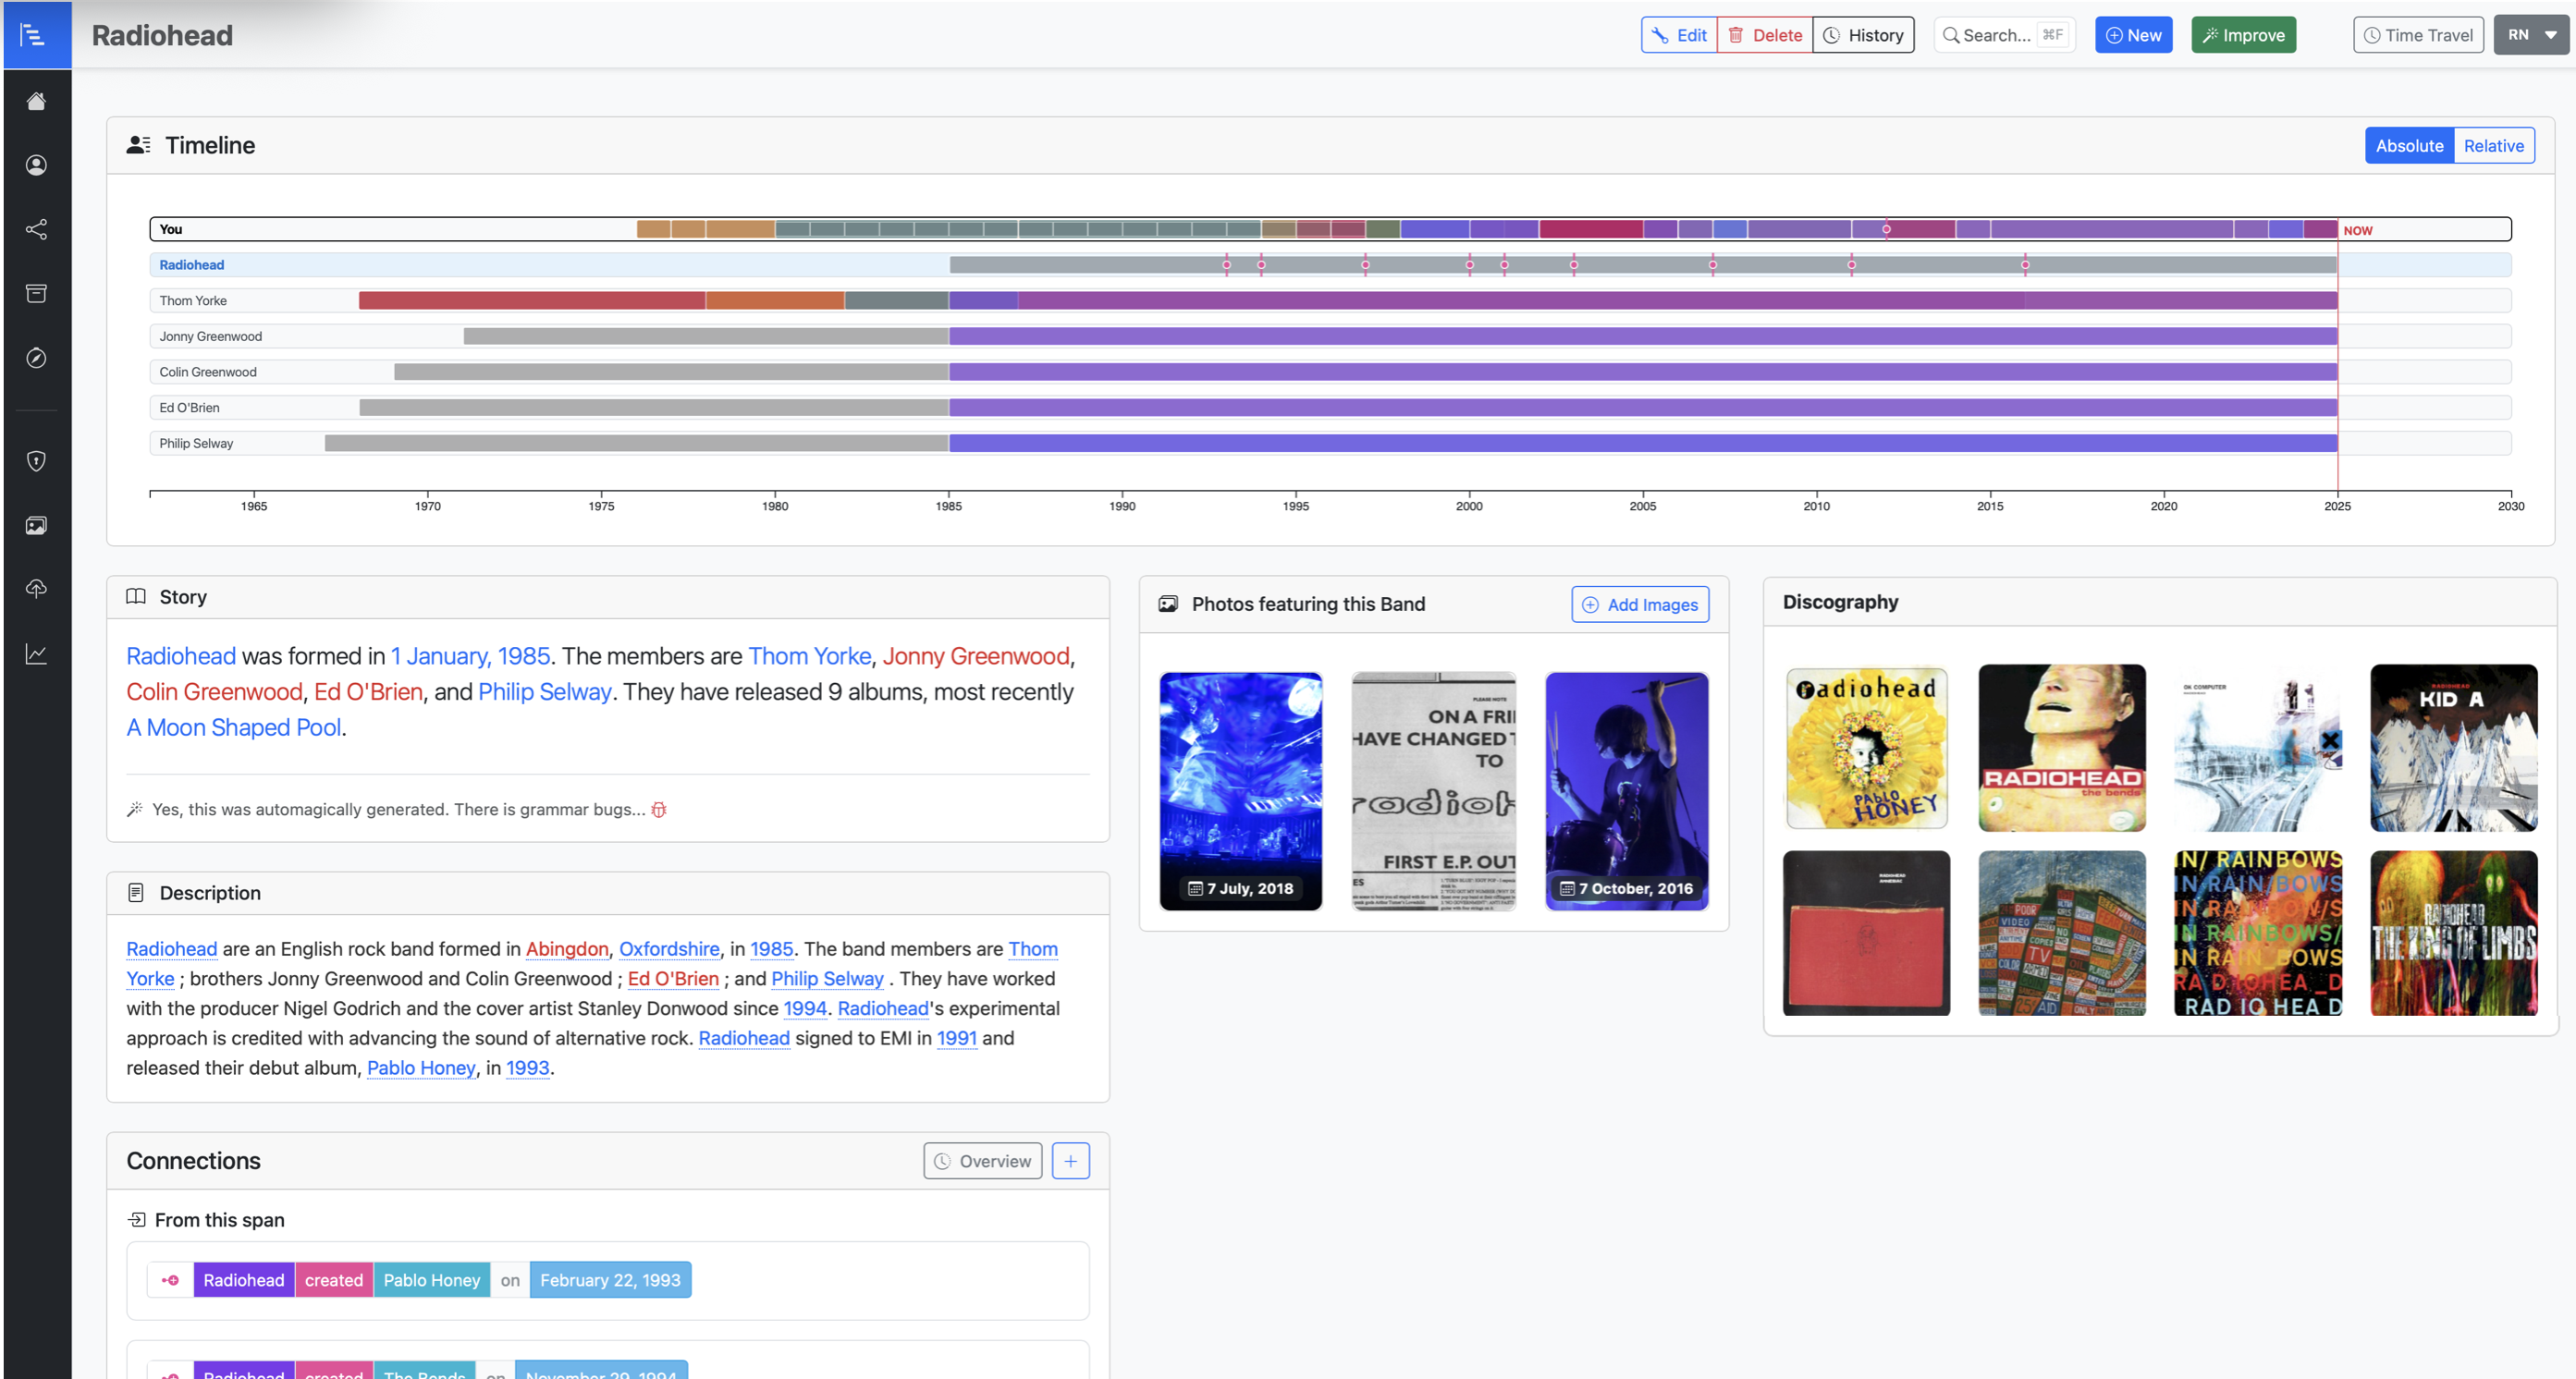Image resolution: width=2576 pixels, height=1379 pixels.
Task: Open the connections Overview button
Action: click(982, 1160)
